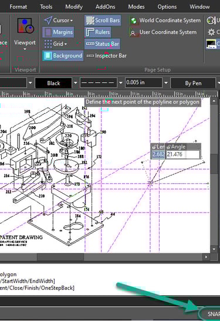Click the gear settings icon
Viewport: 220px width, 321px height.
pyautogui.click(x=211, y=32)
